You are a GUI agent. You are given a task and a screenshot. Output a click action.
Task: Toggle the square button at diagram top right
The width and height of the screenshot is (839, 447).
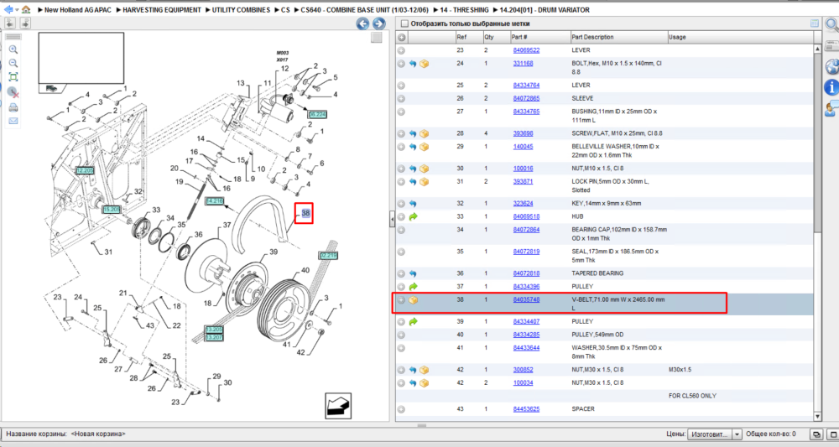tap(377, 37)
